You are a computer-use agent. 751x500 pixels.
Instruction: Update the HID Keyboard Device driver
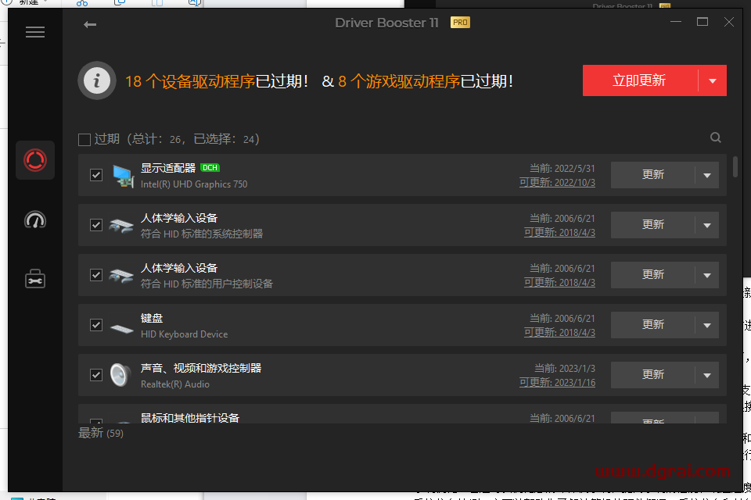[652, 325]
